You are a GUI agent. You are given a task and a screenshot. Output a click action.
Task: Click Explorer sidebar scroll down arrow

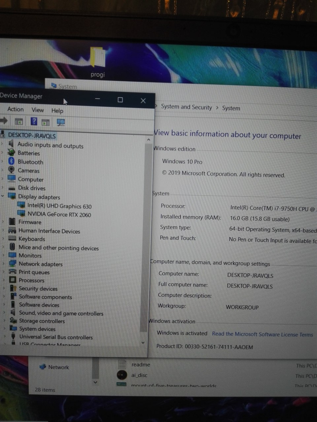coord(95,382)
